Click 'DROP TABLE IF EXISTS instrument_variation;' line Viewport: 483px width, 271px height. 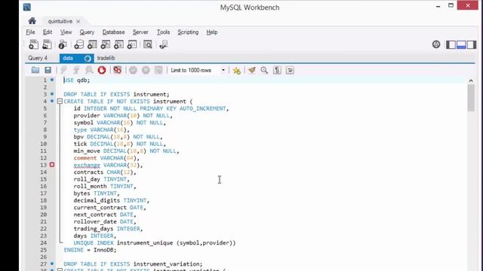tap(133, 264)
